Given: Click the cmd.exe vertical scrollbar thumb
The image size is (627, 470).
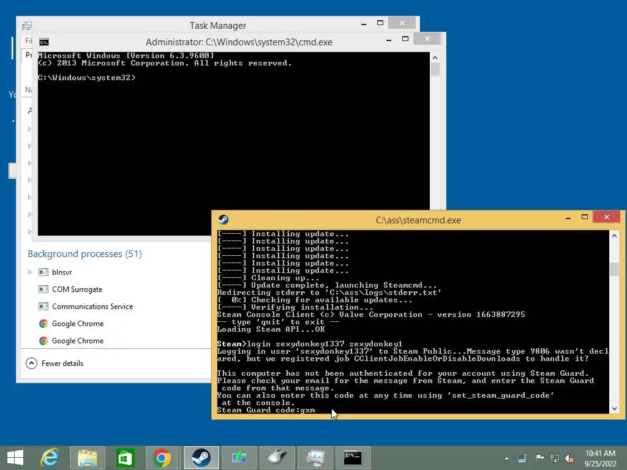Looking at the screenshot, I should 435,70.
